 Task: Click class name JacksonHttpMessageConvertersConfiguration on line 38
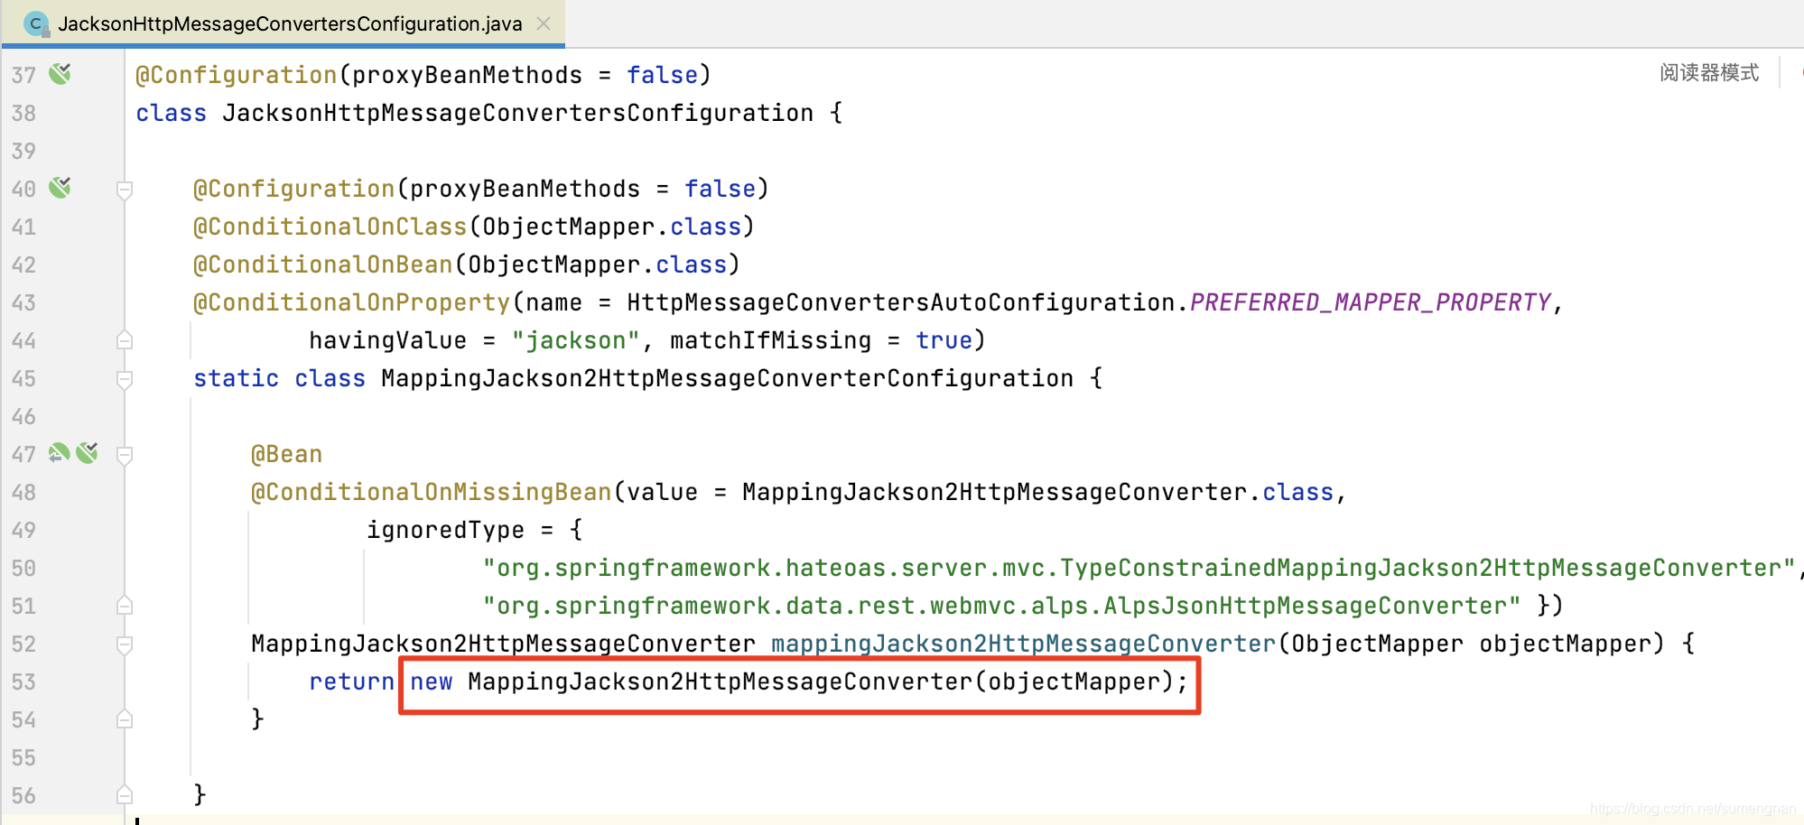(518, 113)
